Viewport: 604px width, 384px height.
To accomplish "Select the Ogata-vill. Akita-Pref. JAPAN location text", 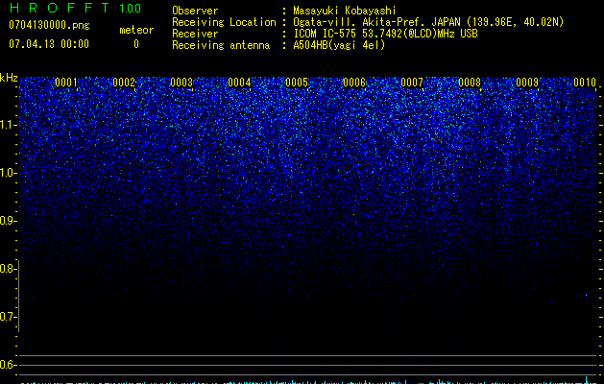I will [x=428, y=22].
